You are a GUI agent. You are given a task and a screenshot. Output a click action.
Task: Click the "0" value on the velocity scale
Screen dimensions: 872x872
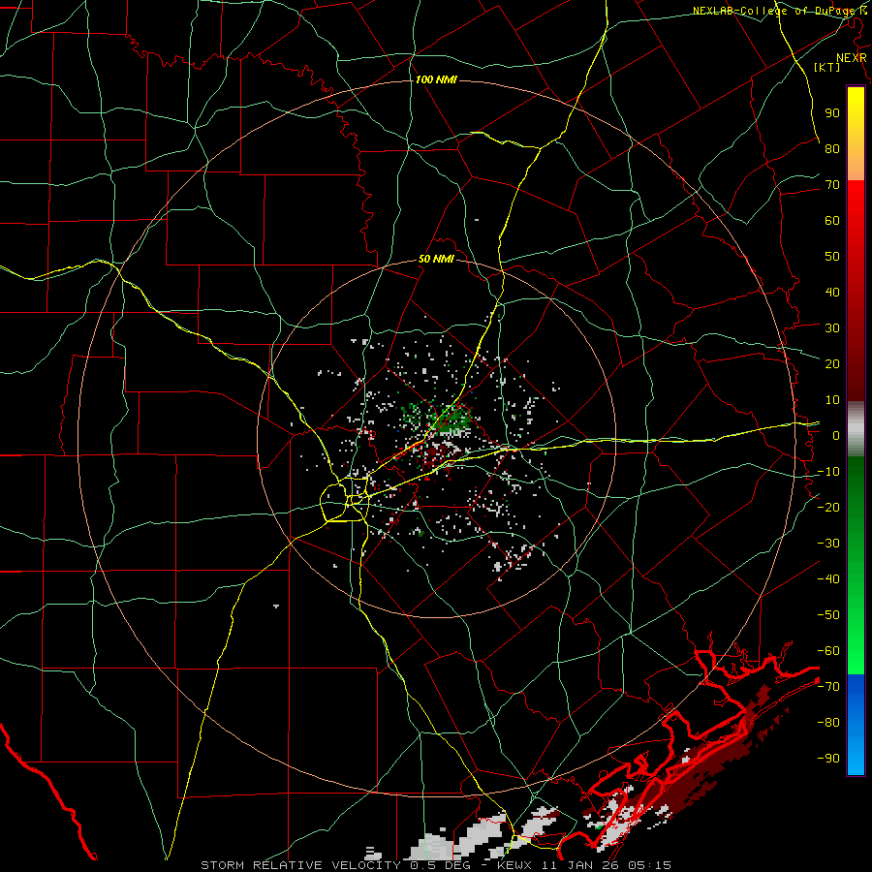[x=836, y=435]
